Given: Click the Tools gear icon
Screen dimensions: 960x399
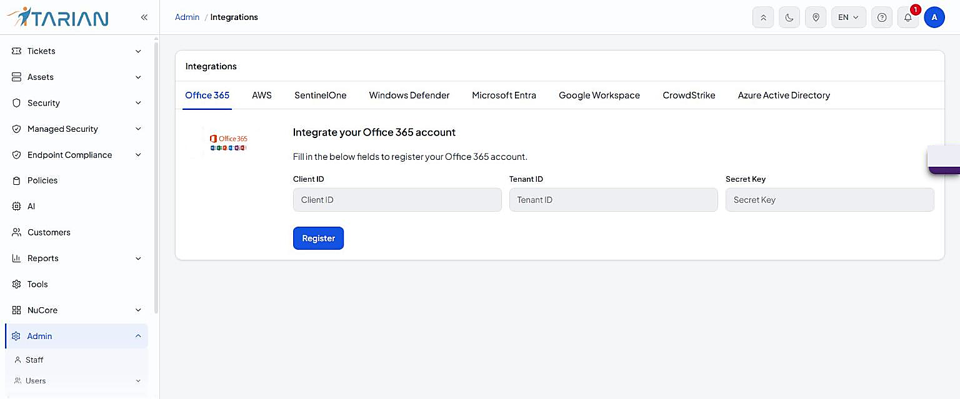Looking at the screenshot, I should 17,284.
